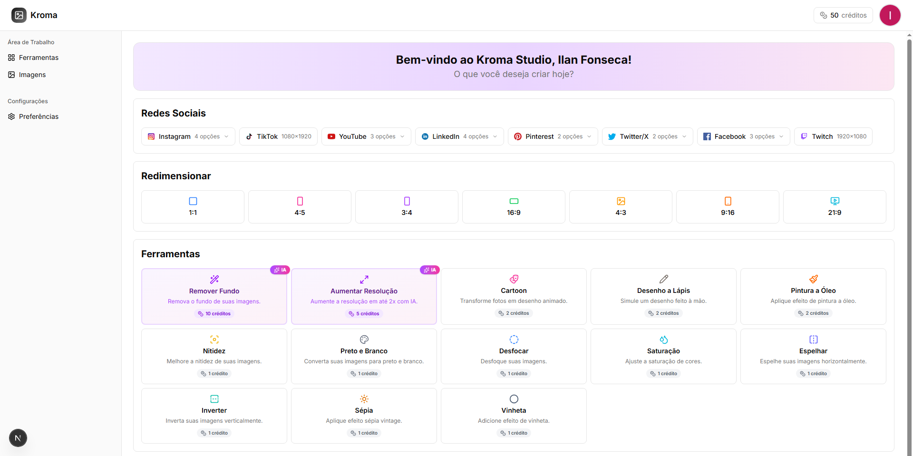913x456 pixels.
Task: Open the LinkedIn options dropdown
Action: point(459,136)
